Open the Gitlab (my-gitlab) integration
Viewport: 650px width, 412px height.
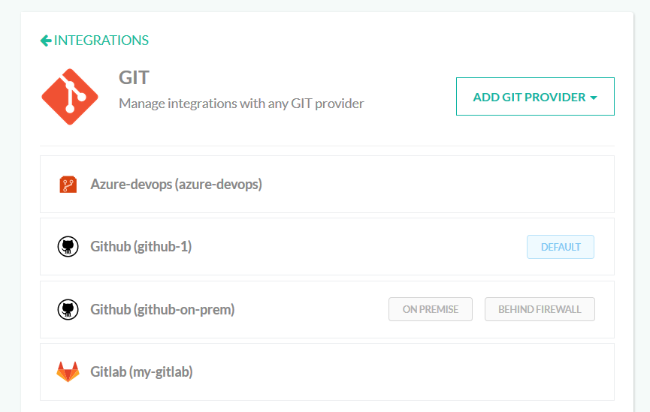(x=141, y=371)
